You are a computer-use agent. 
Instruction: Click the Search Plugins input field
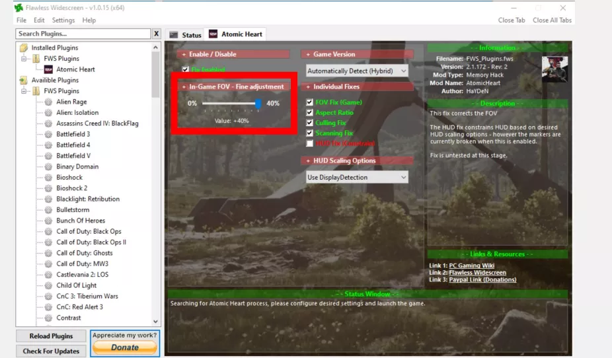83,34
